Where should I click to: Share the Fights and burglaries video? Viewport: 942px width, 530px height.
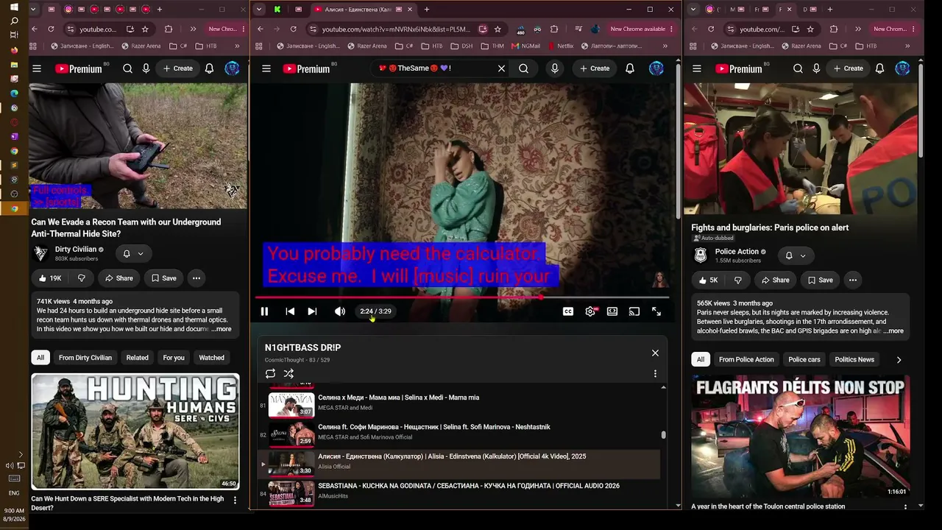point(776,280)
